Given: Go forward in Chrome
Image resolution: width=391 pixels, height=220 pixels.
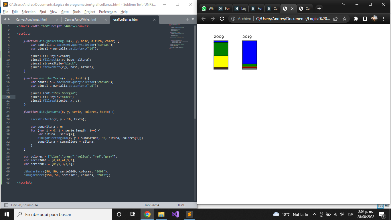Looking at the screenshot, I should point(213,19).
